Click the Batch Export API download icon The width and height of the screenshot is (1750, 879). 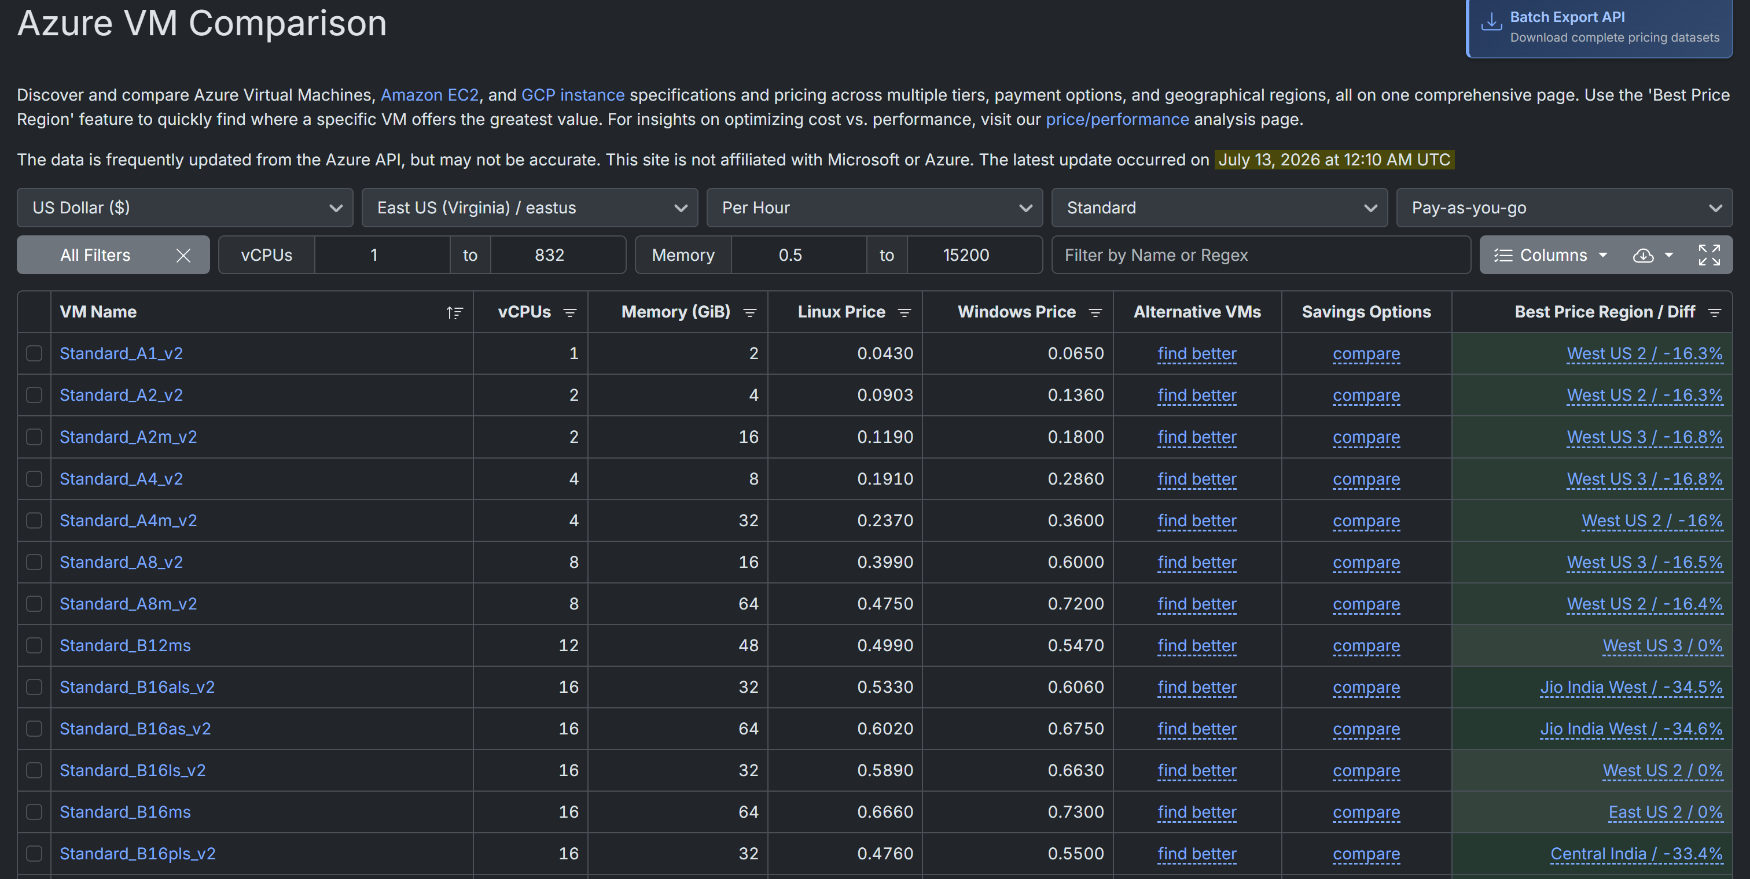[x=1491, y=22]
